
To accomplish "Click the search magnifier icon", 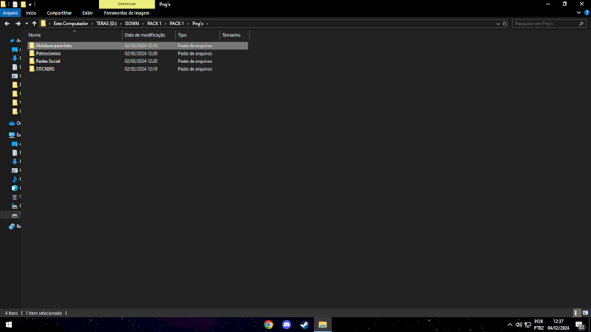I will click(581, 24).
